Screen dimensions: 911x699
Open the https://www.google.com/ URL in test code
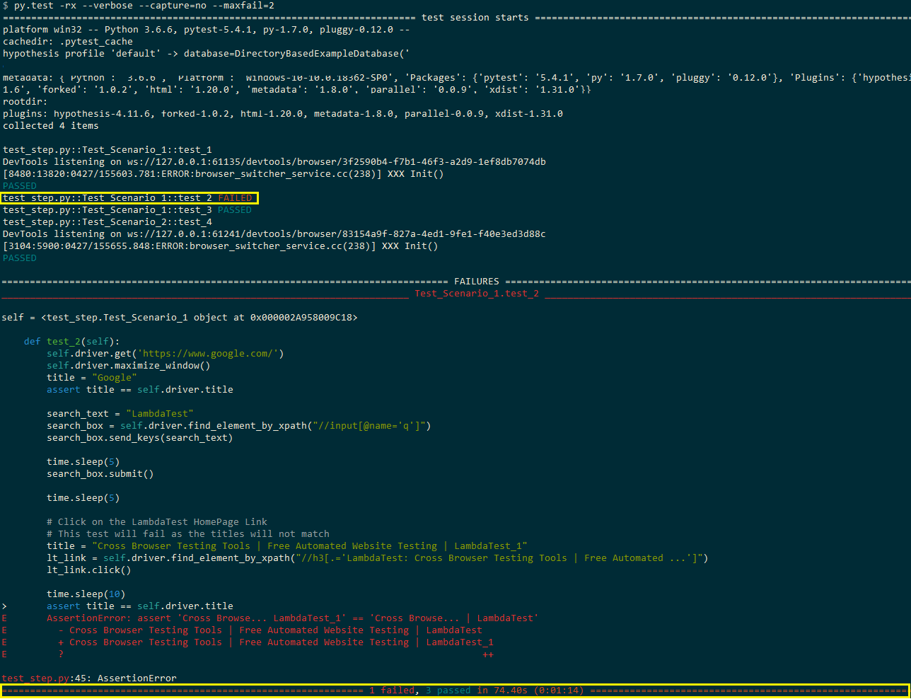pos(208,353)
